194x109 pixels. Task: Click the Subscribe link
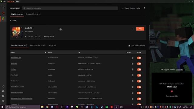[x=179, y=70]
